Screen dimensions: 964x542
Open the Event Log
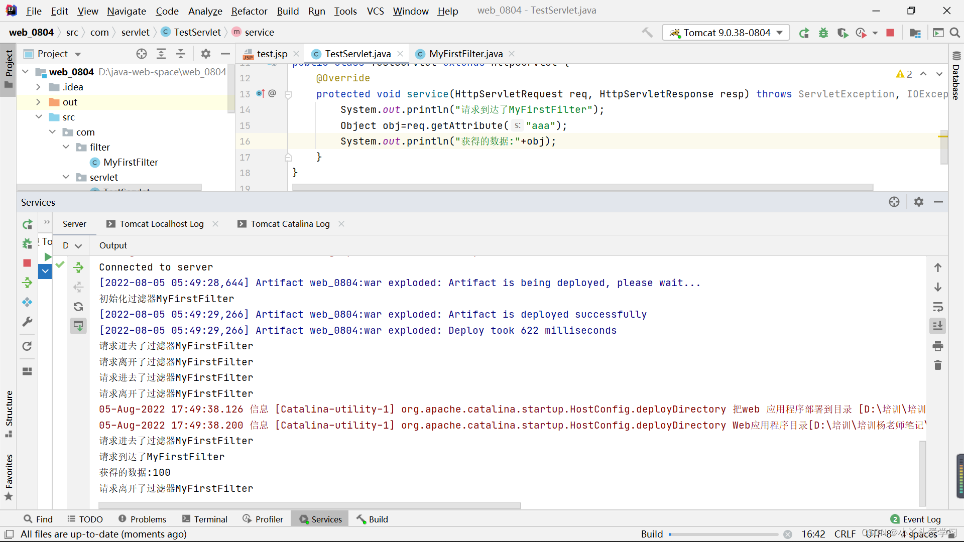pos(916,519)
